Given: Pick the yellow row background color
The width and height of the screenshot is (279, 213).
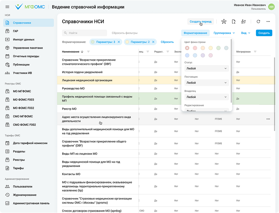Looking at the screenshot, I should (210, 48).
